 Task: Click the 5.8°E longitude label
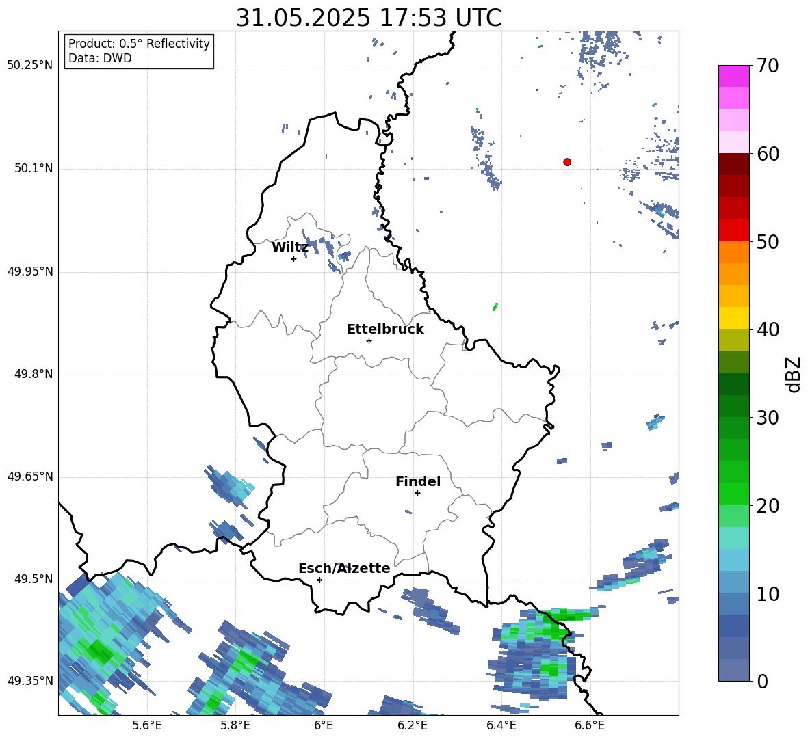tap(235, 725)
